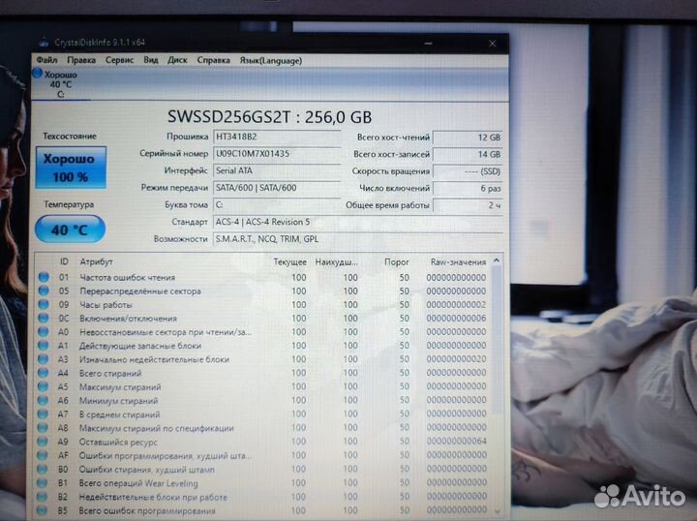Click the down arrow of attribute list scrollbar
Image resolution: width=697 pixels, height=521 pixels.
point(497,511)
